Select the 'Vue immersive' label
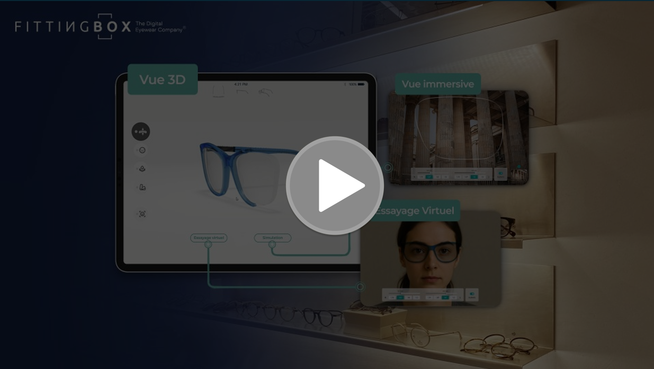 (x=438, y=84)
